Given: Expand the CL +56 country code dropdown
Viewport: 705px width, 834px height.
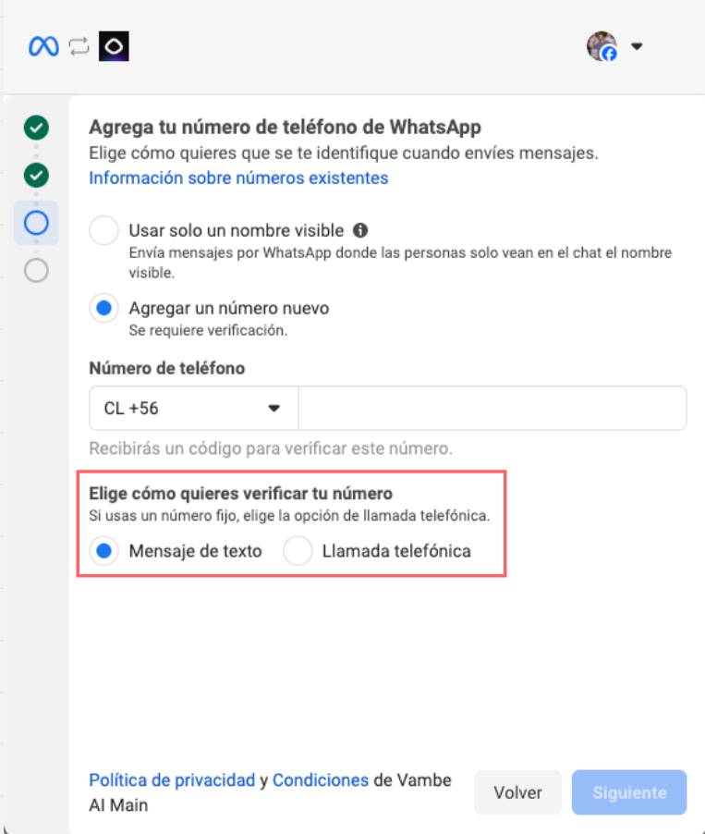Looking at the screenshot, I should (193, 408).
